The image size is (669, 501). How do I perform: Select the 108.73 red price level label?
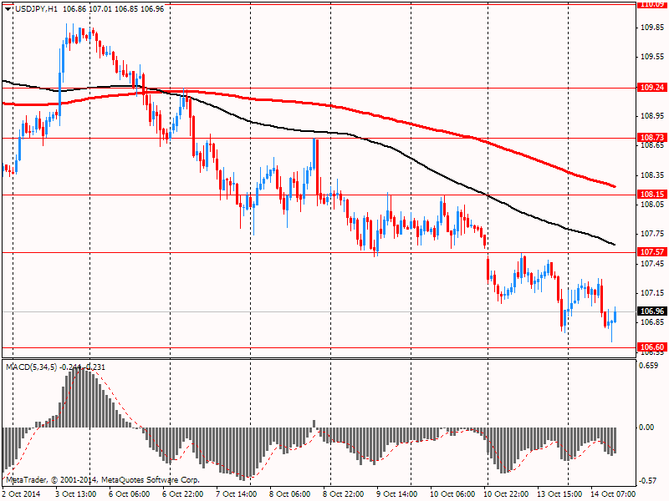pyautogui.click(x=652, y=137)
